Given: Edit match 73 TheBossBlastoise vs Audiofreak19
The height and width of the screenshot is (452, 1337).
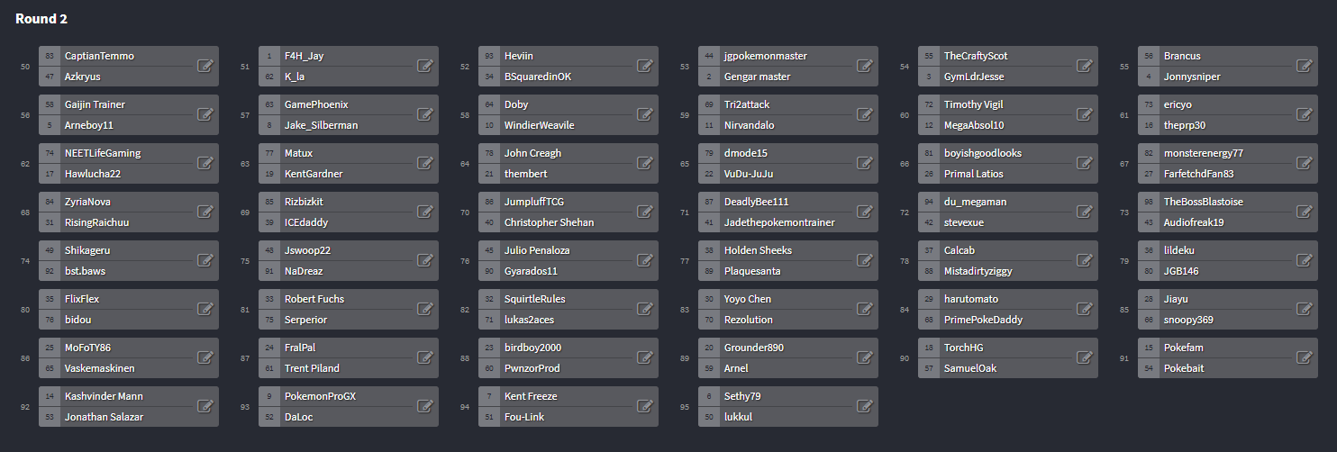Looking at the screenshot, I should tap(1305, 212).
